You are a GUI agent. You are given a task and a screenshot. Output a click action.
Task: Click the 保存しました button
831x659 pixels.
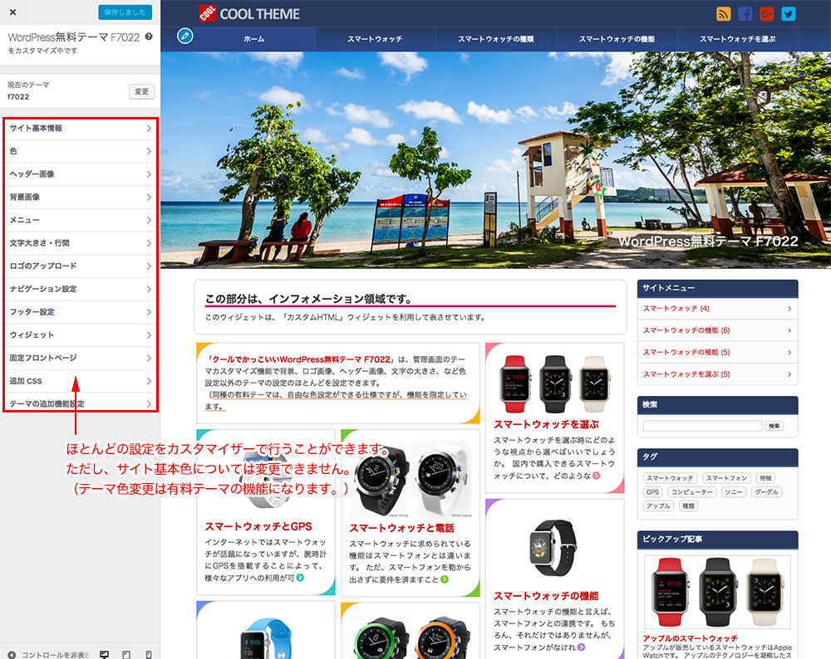125,12
